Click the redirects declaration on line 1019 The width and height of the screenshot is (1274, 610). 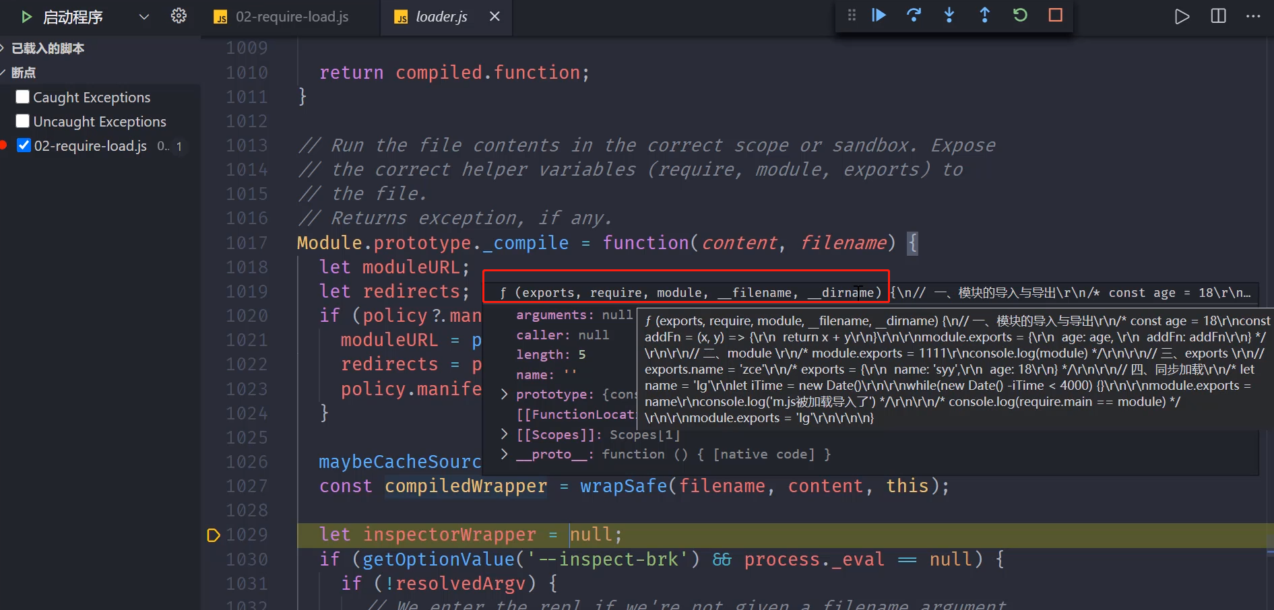point(411,292)
